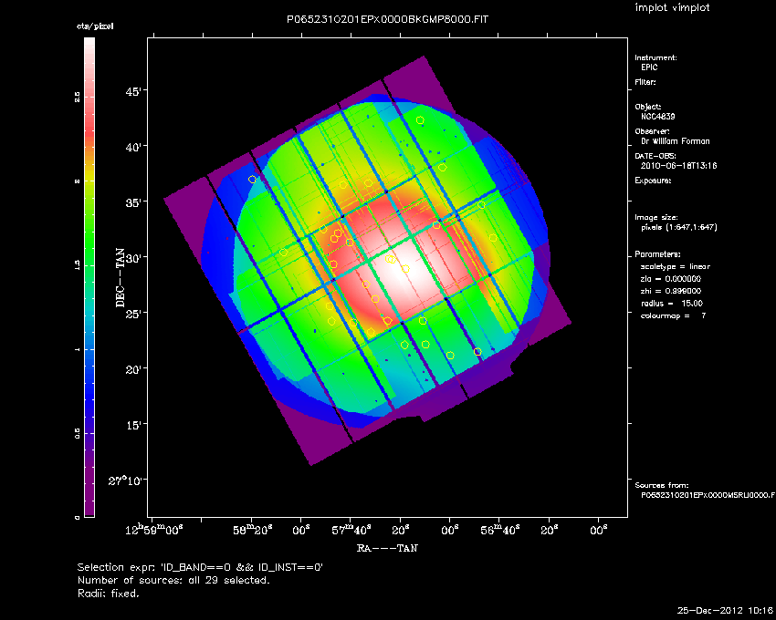776x620 pixels.
Task: Click the leftmost yellow source circle
Action: pyautogui.click(x=252, y=179)
